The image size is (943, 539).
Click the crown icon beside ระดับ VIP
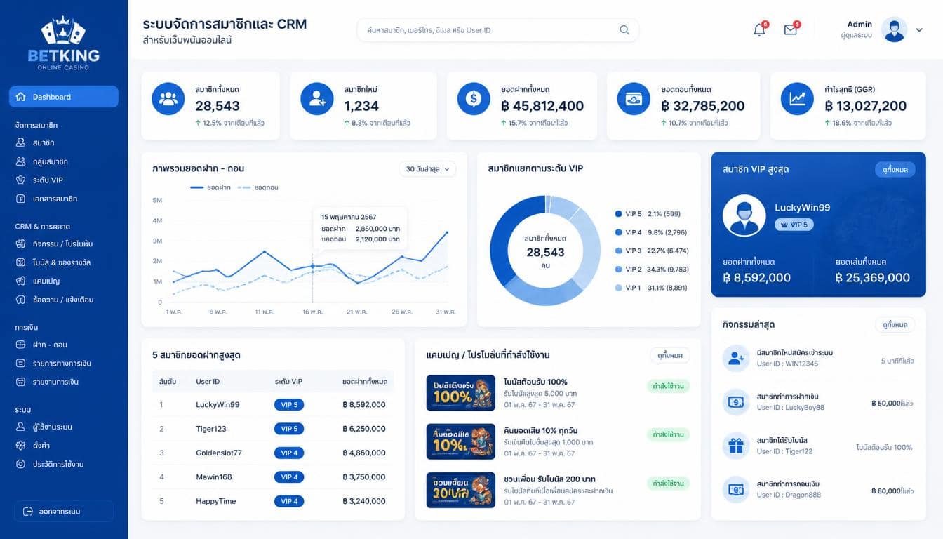point(20,180)
